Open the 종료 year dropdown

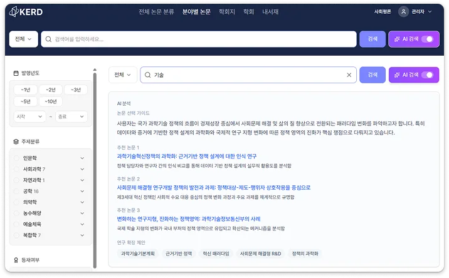(71, 116)
